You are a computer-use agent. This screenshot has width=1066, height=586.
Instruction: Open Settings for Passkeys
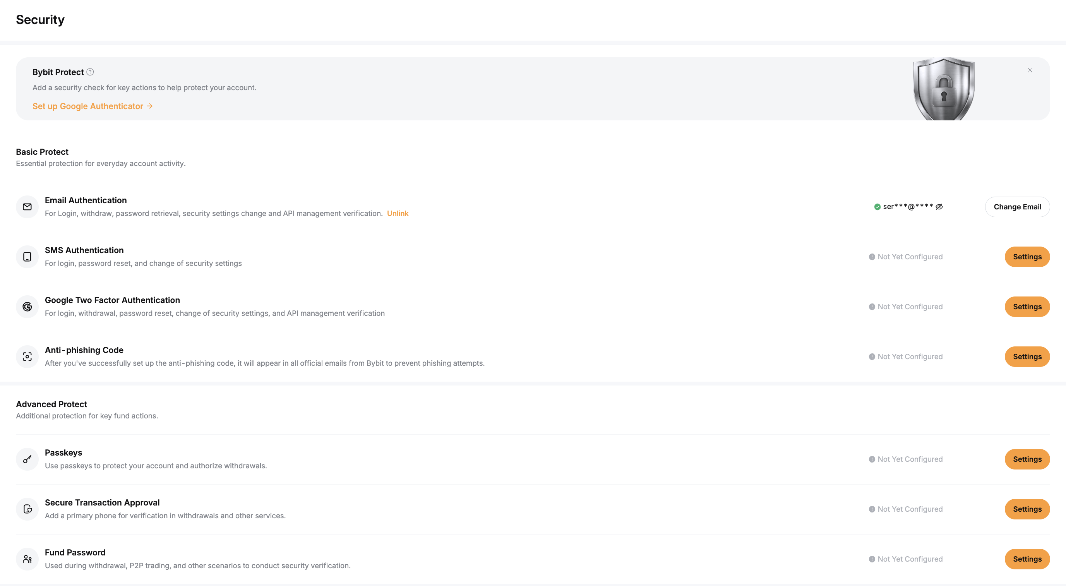1027,459
